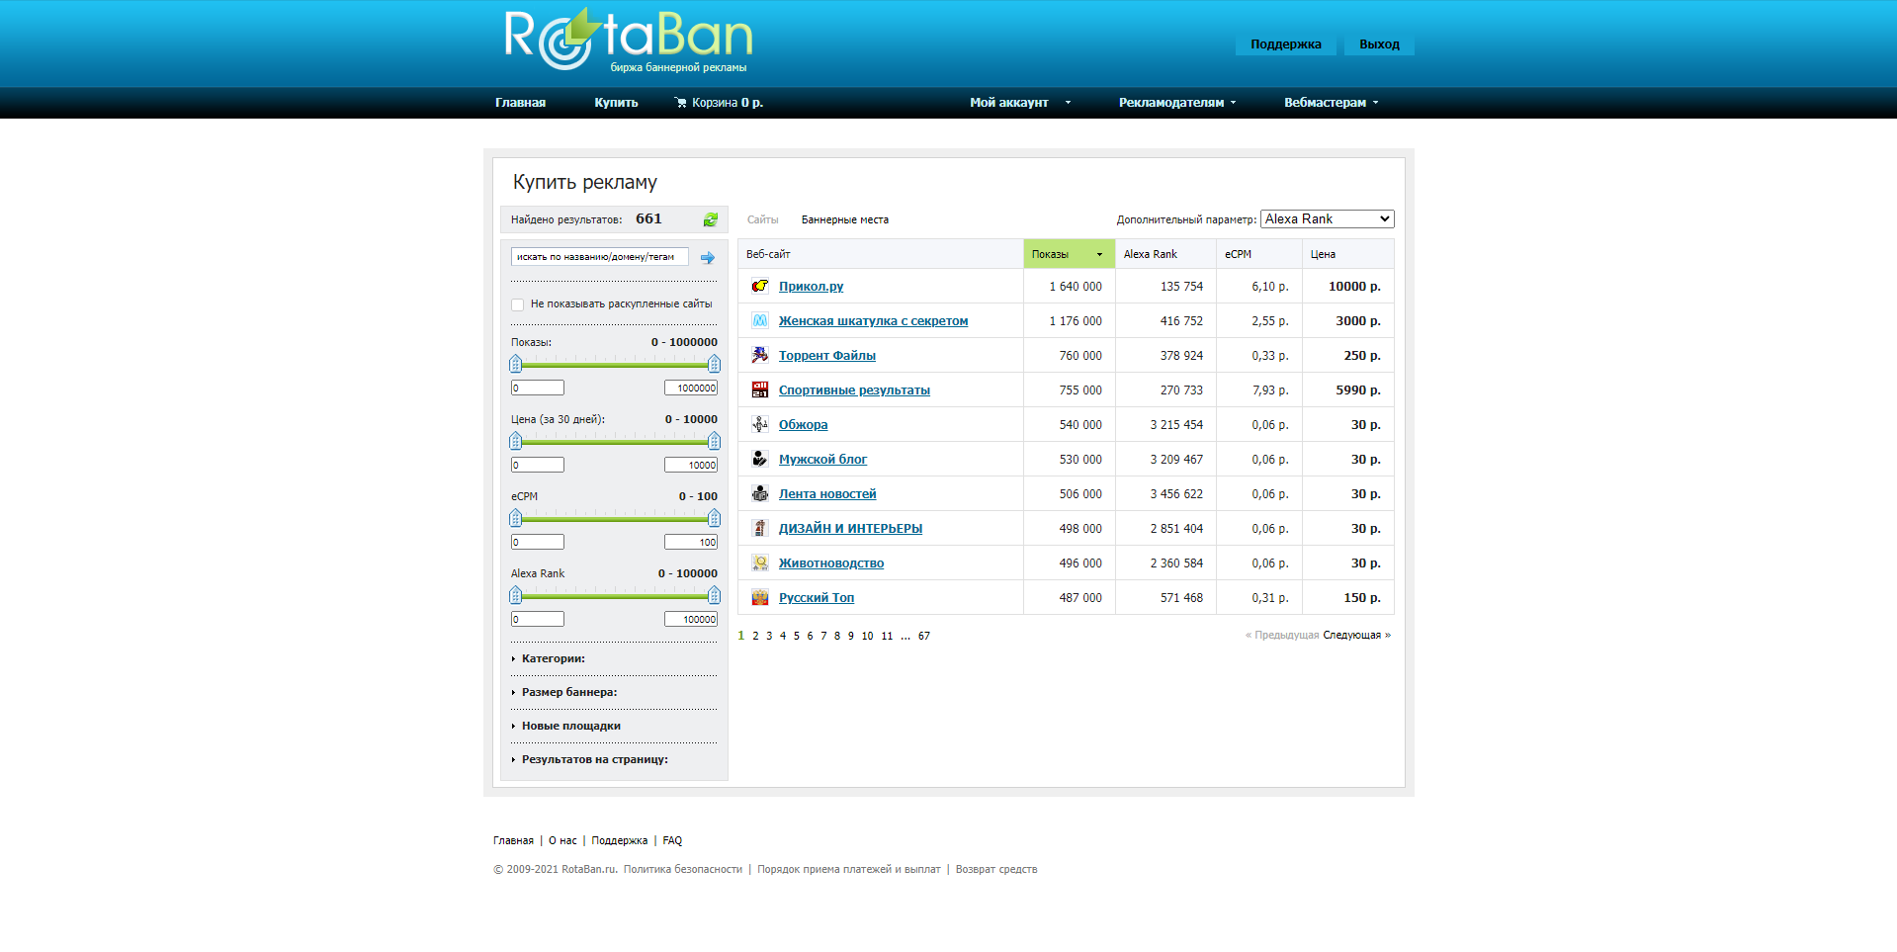Expand the Категории filter section
The height and width of the screenshot is (952, 1897).
554,658
